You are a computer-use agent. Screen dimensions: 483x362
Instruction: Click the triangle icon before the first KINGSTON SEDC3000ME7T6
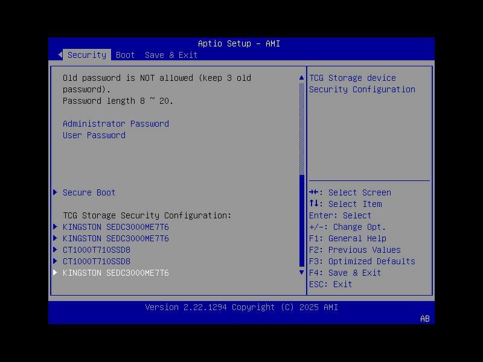(x=55, y=227)
